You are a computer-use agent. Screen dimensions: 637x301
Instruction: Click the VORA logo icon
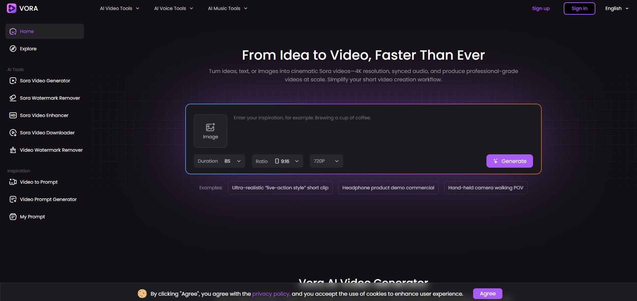pyautogui.click(x=12, y=8)
